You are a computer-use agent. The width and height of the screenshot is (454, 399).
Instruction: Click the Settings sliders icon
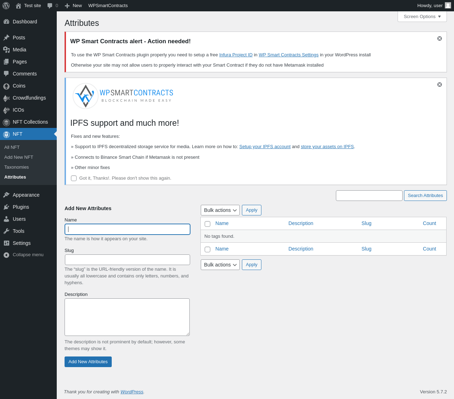(6, 243)
